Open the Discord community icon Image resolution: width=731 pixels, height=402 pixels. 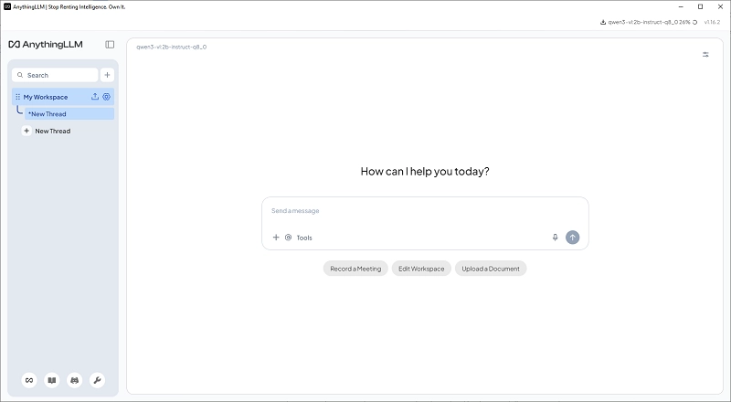coord(75,380)
